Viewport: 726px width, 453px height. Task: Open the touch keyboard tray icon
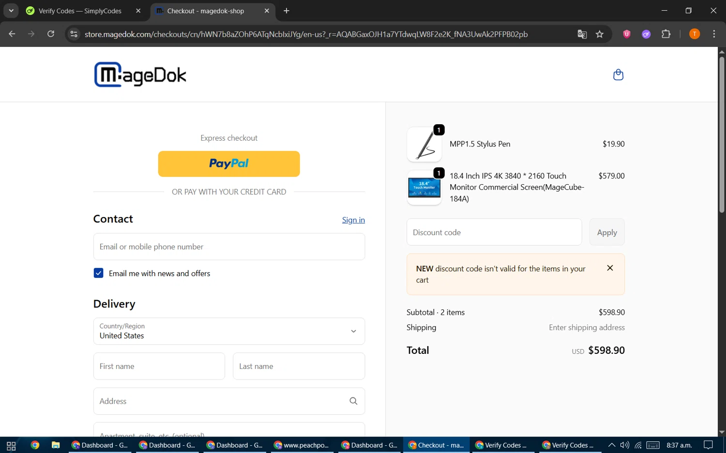[x=653, y=445]
